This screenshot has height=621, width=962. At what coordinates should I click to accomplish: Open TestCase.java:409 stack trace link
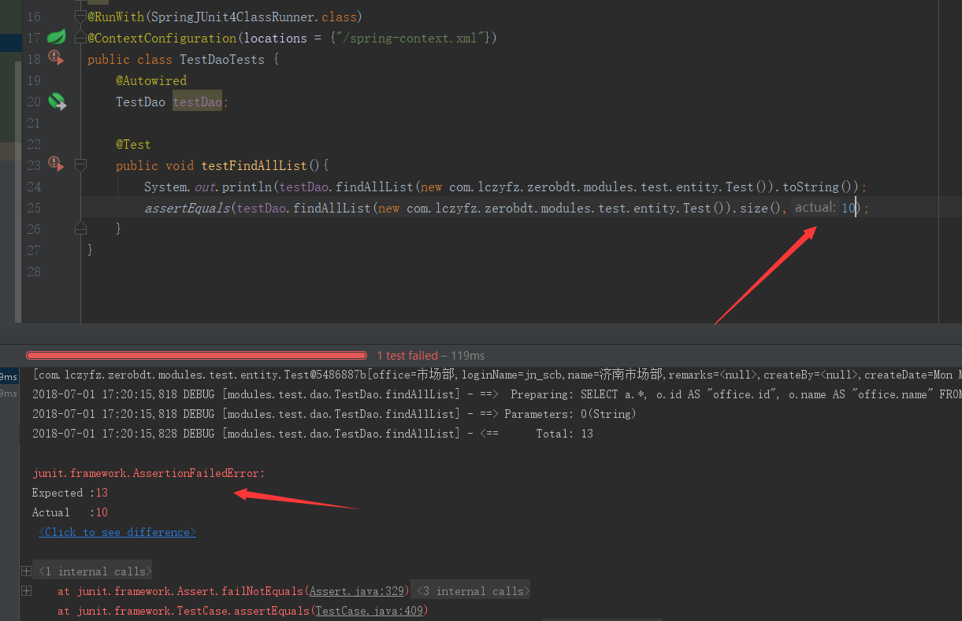click(369, 611)
